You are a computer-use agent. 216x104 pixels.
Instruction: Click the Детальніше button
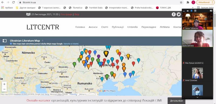[177, 101]
